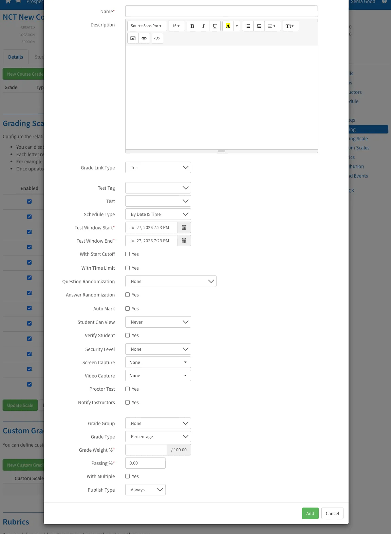The image size is (391, 534).
Task: Open the Events link in the sidebar
Action: click(358, 176)
